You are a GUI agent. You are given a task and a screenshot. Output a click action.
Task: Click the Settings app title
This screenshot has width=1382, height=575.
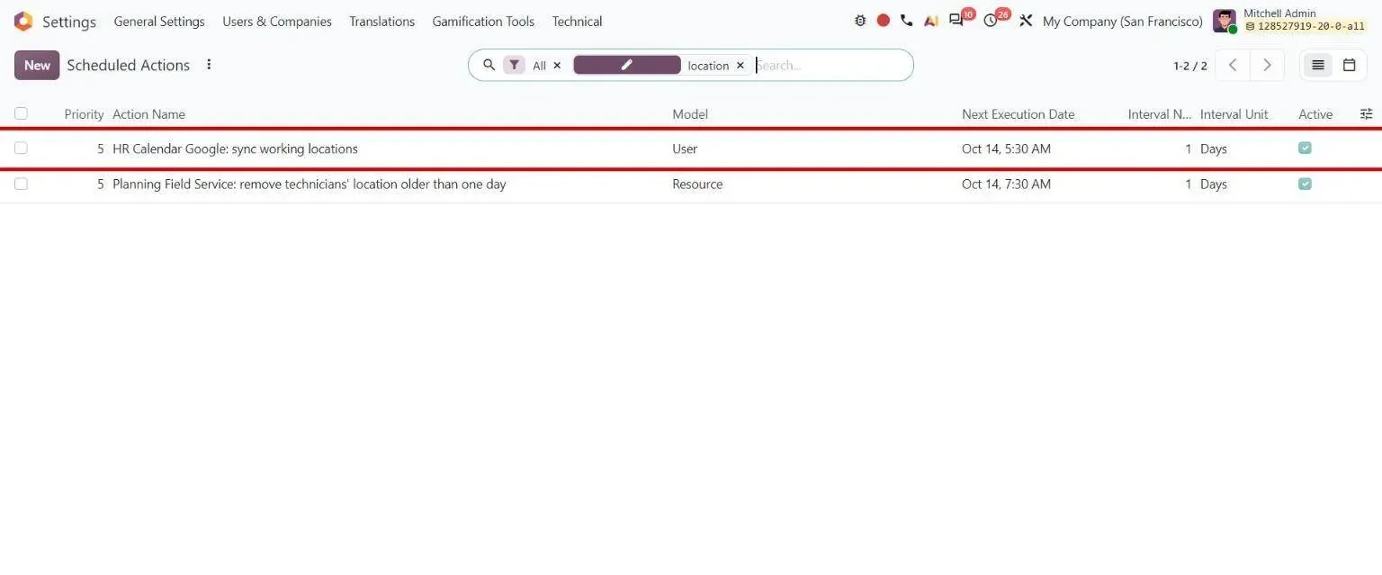(x=69, y=22)
